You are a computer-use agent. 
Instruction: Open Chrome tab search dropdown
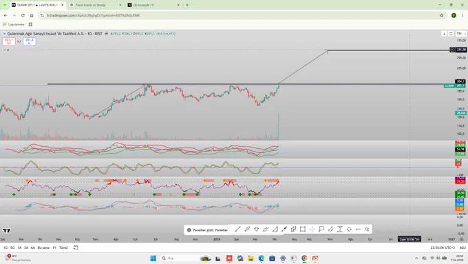[x=5, y=5]
